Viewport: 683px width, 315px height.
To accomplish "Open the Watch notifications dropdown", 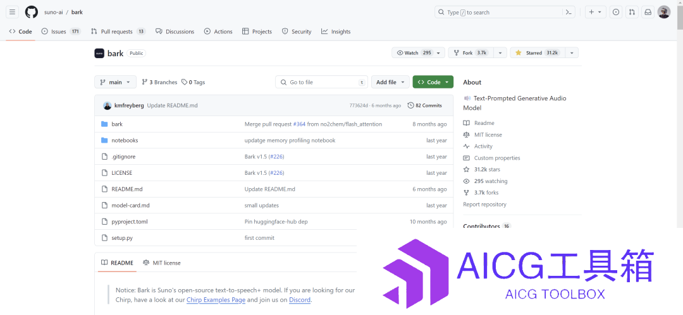I will tap(419, 52).
